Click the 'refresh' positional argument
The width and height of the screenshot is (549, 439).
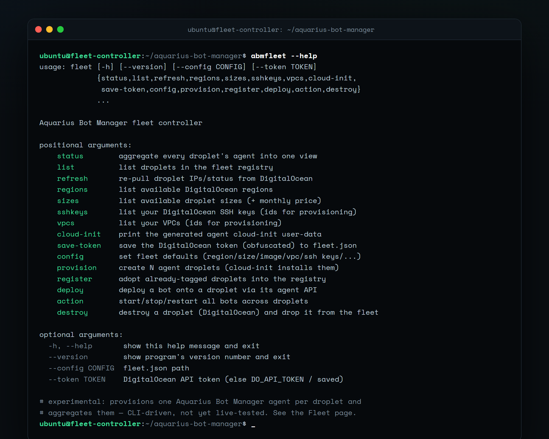click(x=72, y=179)
